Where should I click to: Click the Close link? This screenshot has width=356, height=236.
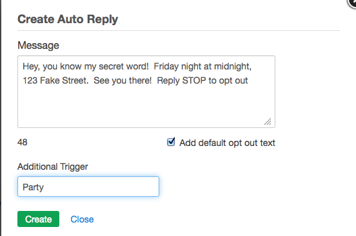pos(82,219)
